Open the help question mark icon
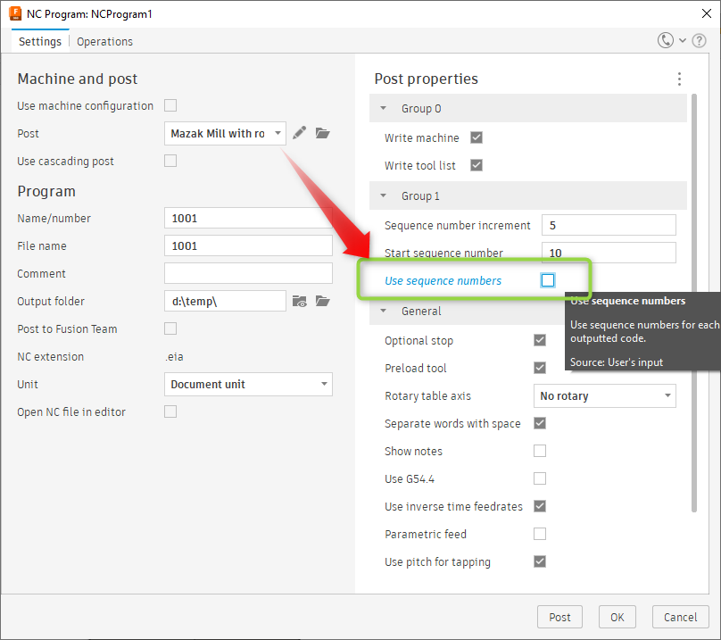 700,40
